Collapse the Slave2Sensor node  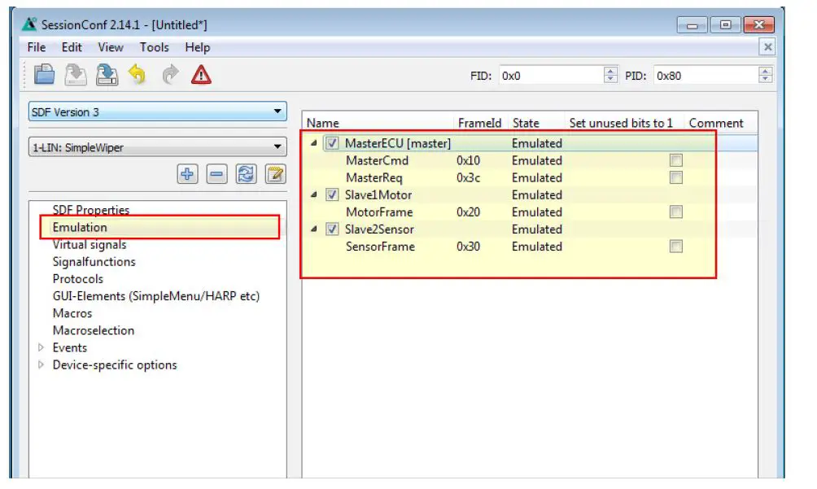click(x=313, y=229)
